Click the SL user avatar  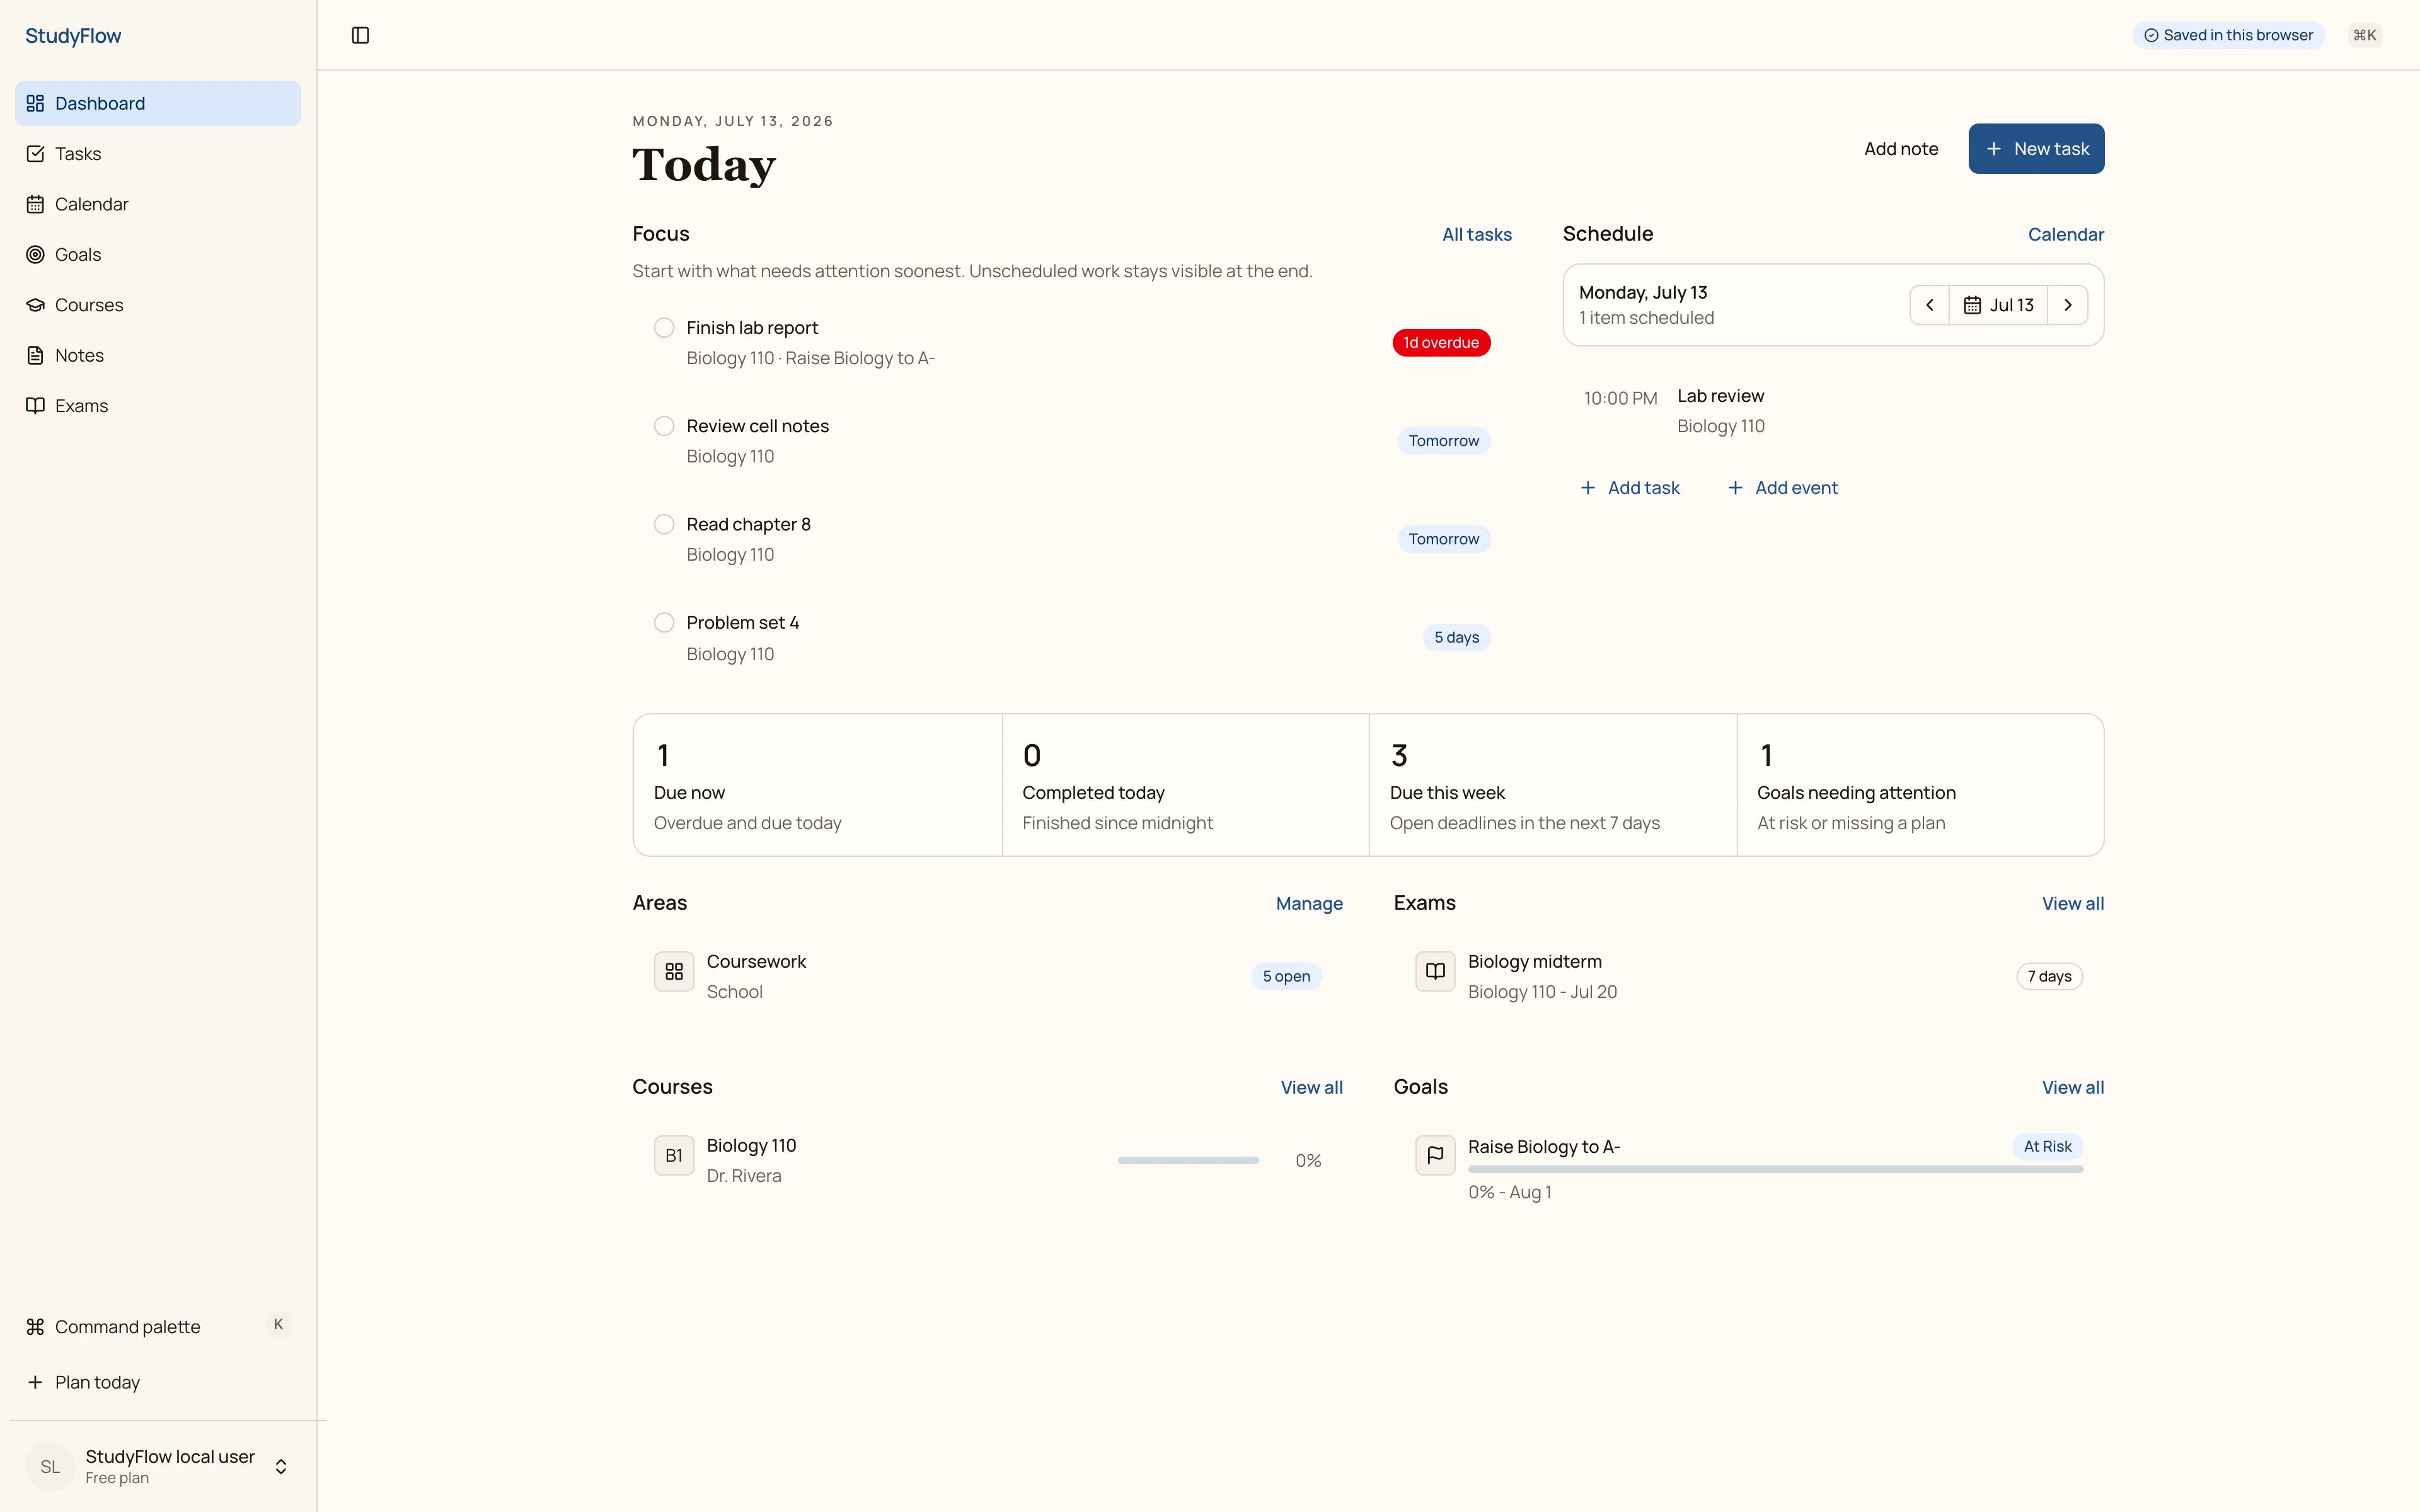pyautogui.click(x=50, y=1467)
